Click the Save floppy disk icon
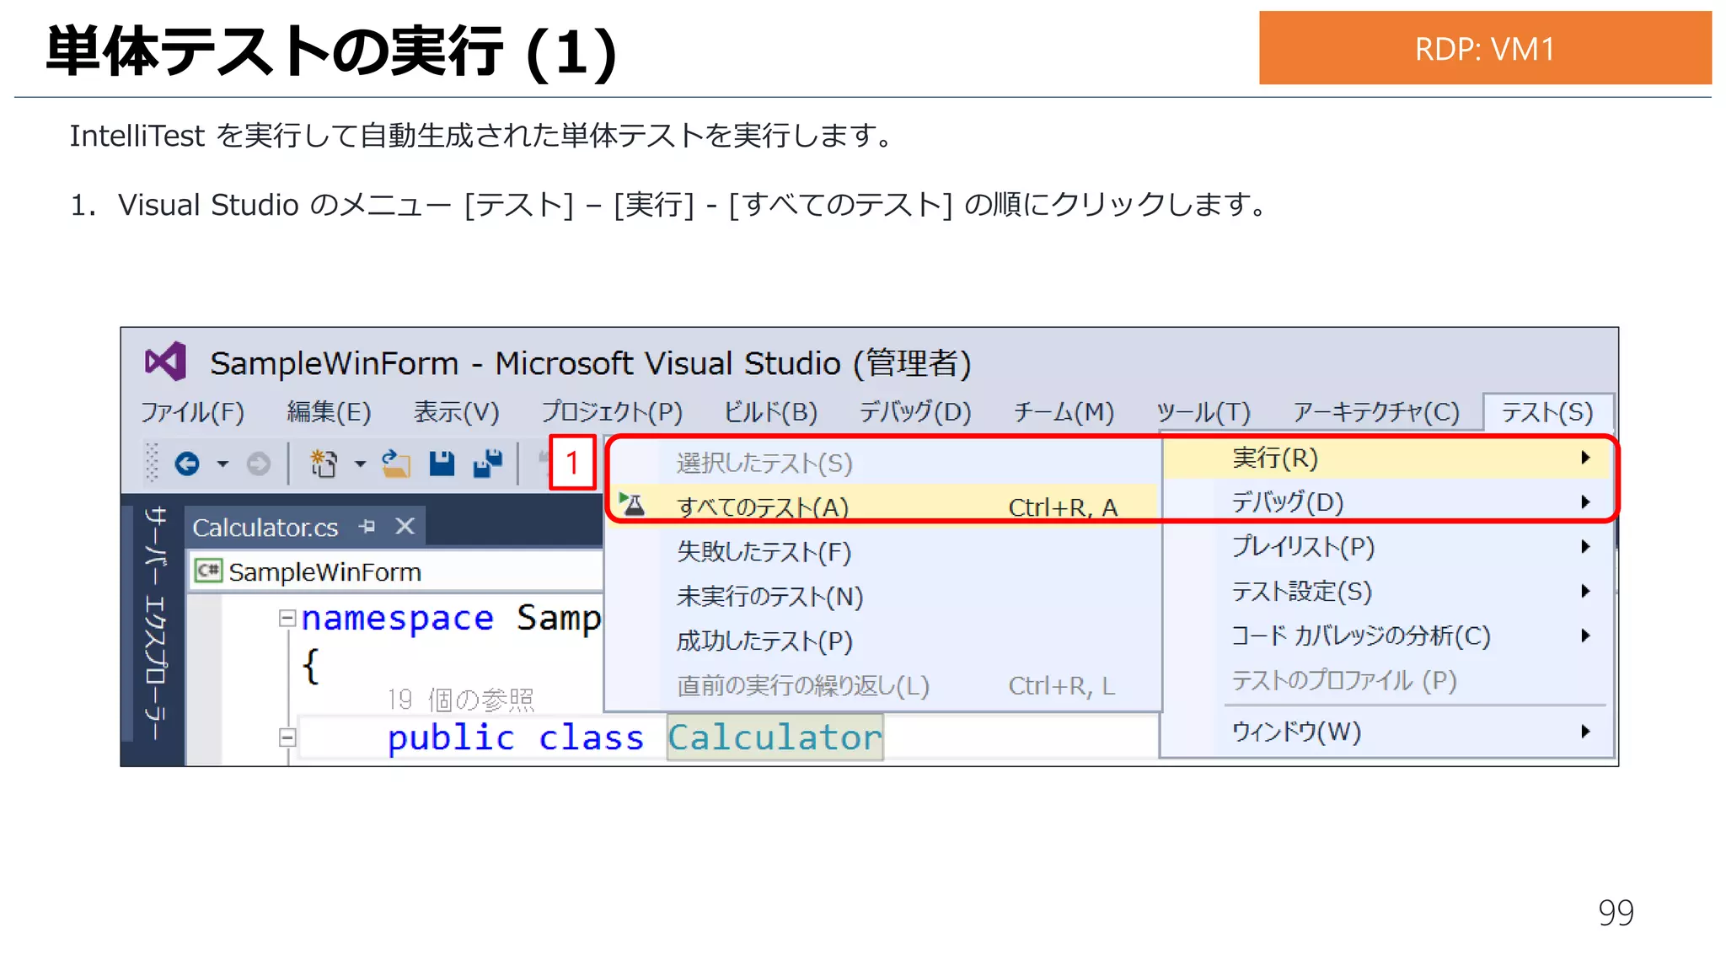This screenshot has height=971, width=1726. click(x=442, y=464)
